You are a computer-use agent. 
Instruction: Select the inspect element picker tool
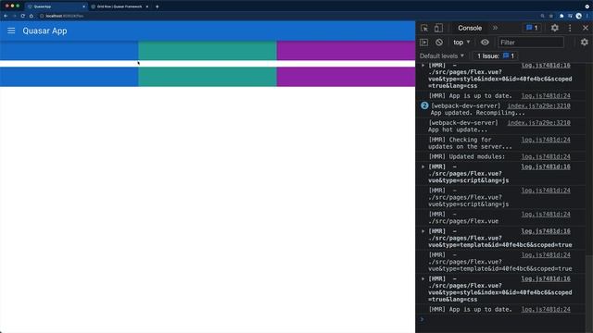click(424, 28)
